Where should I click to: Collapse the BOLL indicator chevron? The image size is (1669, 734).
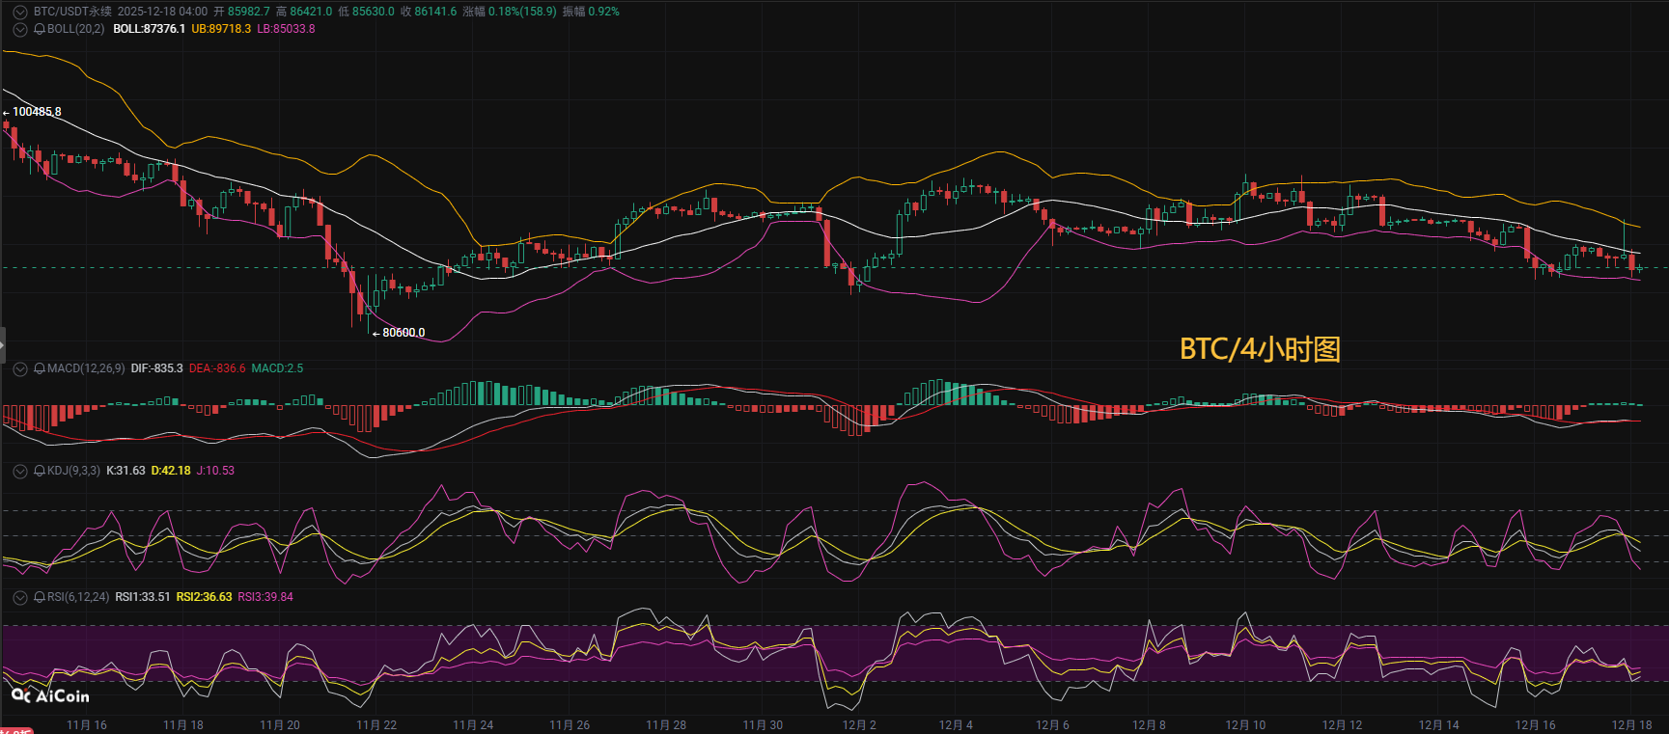click(x=19, y=29)
